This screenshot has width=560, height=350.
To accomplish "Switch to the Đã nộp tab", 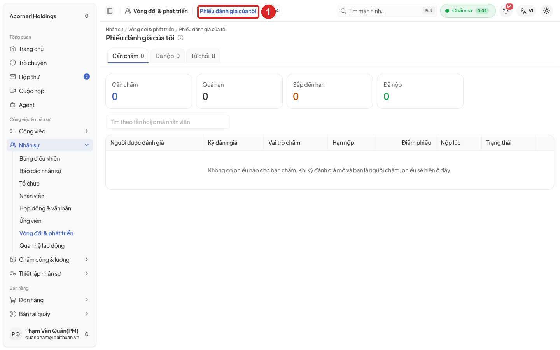I will 168,56.
